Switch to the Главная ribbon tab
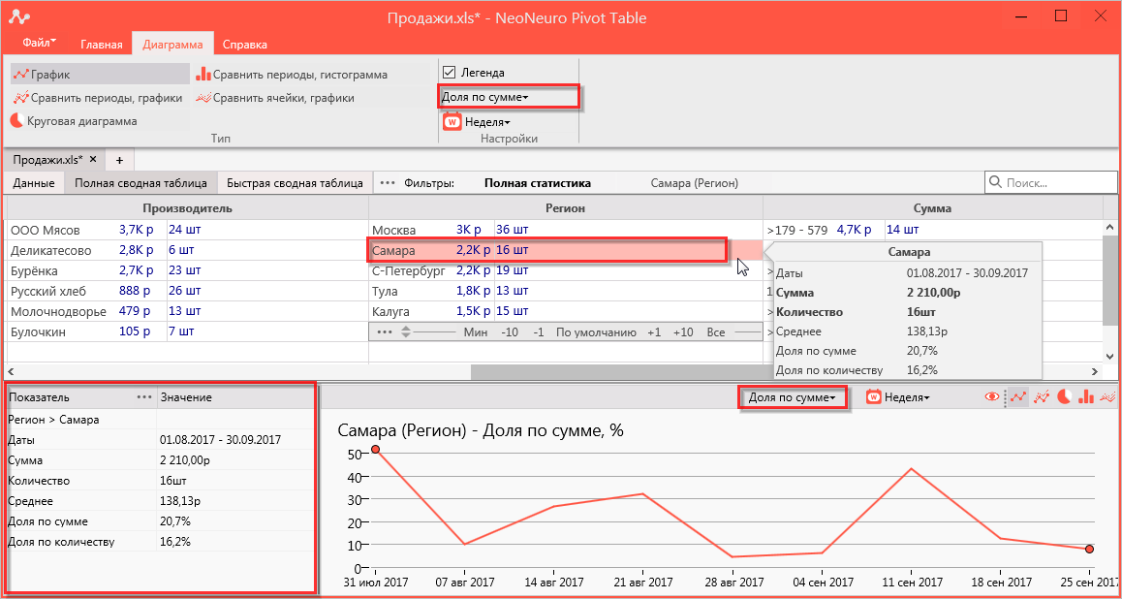Viewport: 1122px width, 599px height. (x=102, y=45)
